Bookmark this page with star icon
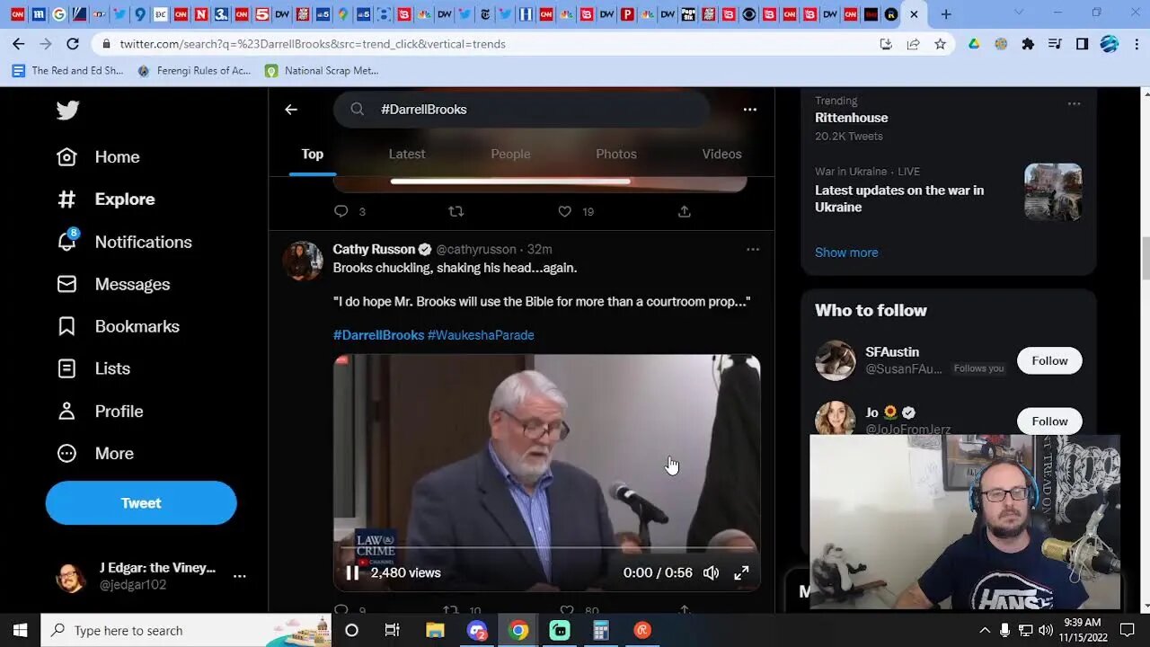 click(x=940, y=44)
